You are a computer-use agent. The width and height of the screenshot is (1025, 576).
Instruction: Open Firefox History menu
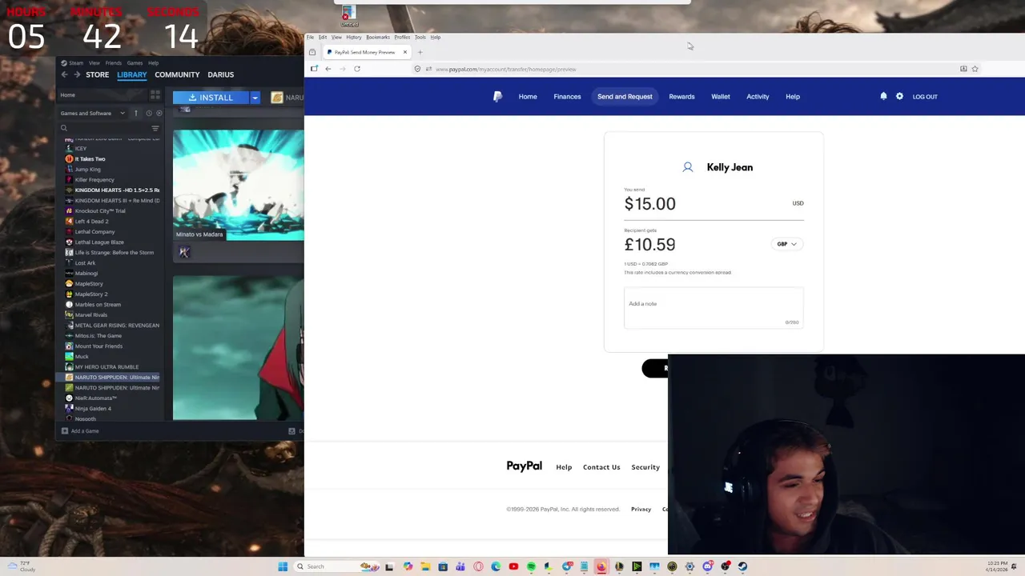click(354, 37)
